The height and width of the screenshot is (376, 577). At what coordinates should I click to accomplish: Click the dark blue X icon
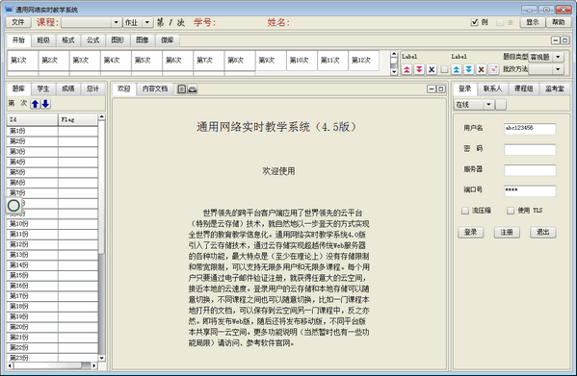[x=432, y=69]
